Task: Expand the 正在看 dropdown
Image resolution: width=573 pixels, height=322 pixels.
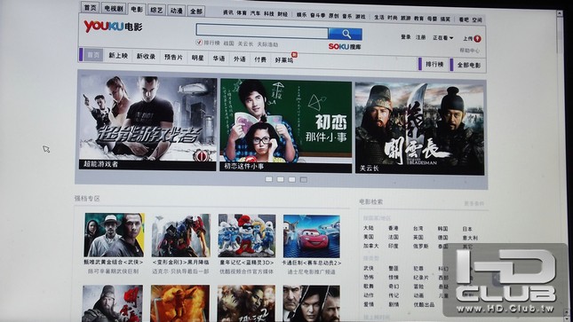Action: coord(443,37)
